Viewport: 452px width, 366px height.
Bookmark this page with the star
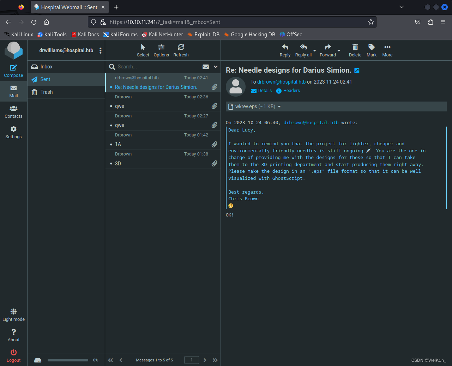click(371, 22)
